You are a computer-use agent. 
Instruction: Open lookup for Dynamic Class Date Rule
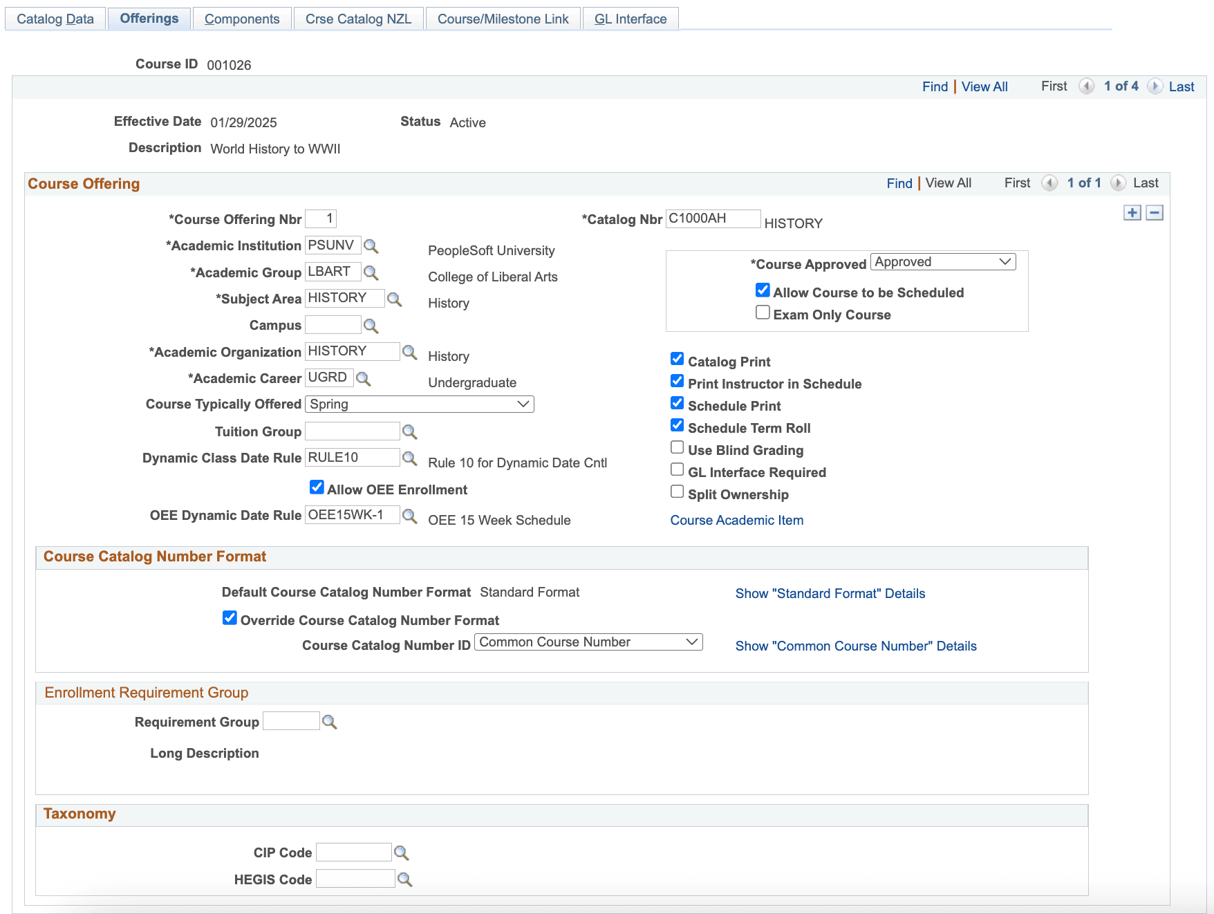pos(410,458)
